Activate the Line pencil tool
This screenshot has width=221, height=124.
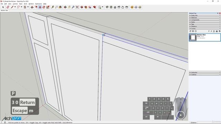pos(12,7)
